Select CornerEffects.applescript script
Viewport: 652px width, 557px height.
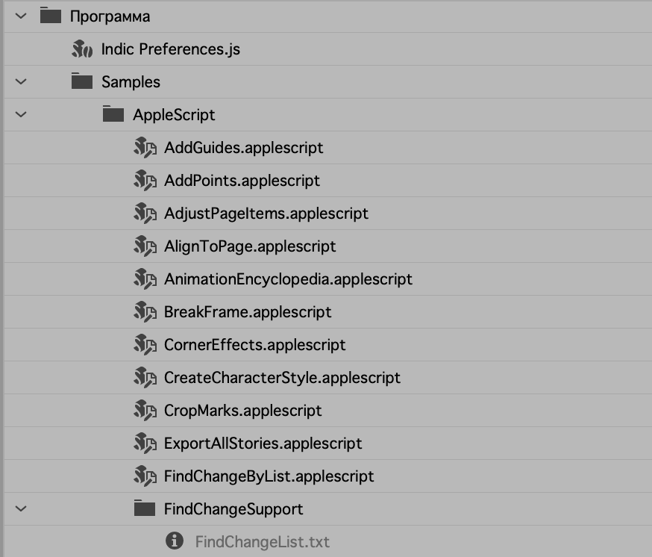(254, 344)
